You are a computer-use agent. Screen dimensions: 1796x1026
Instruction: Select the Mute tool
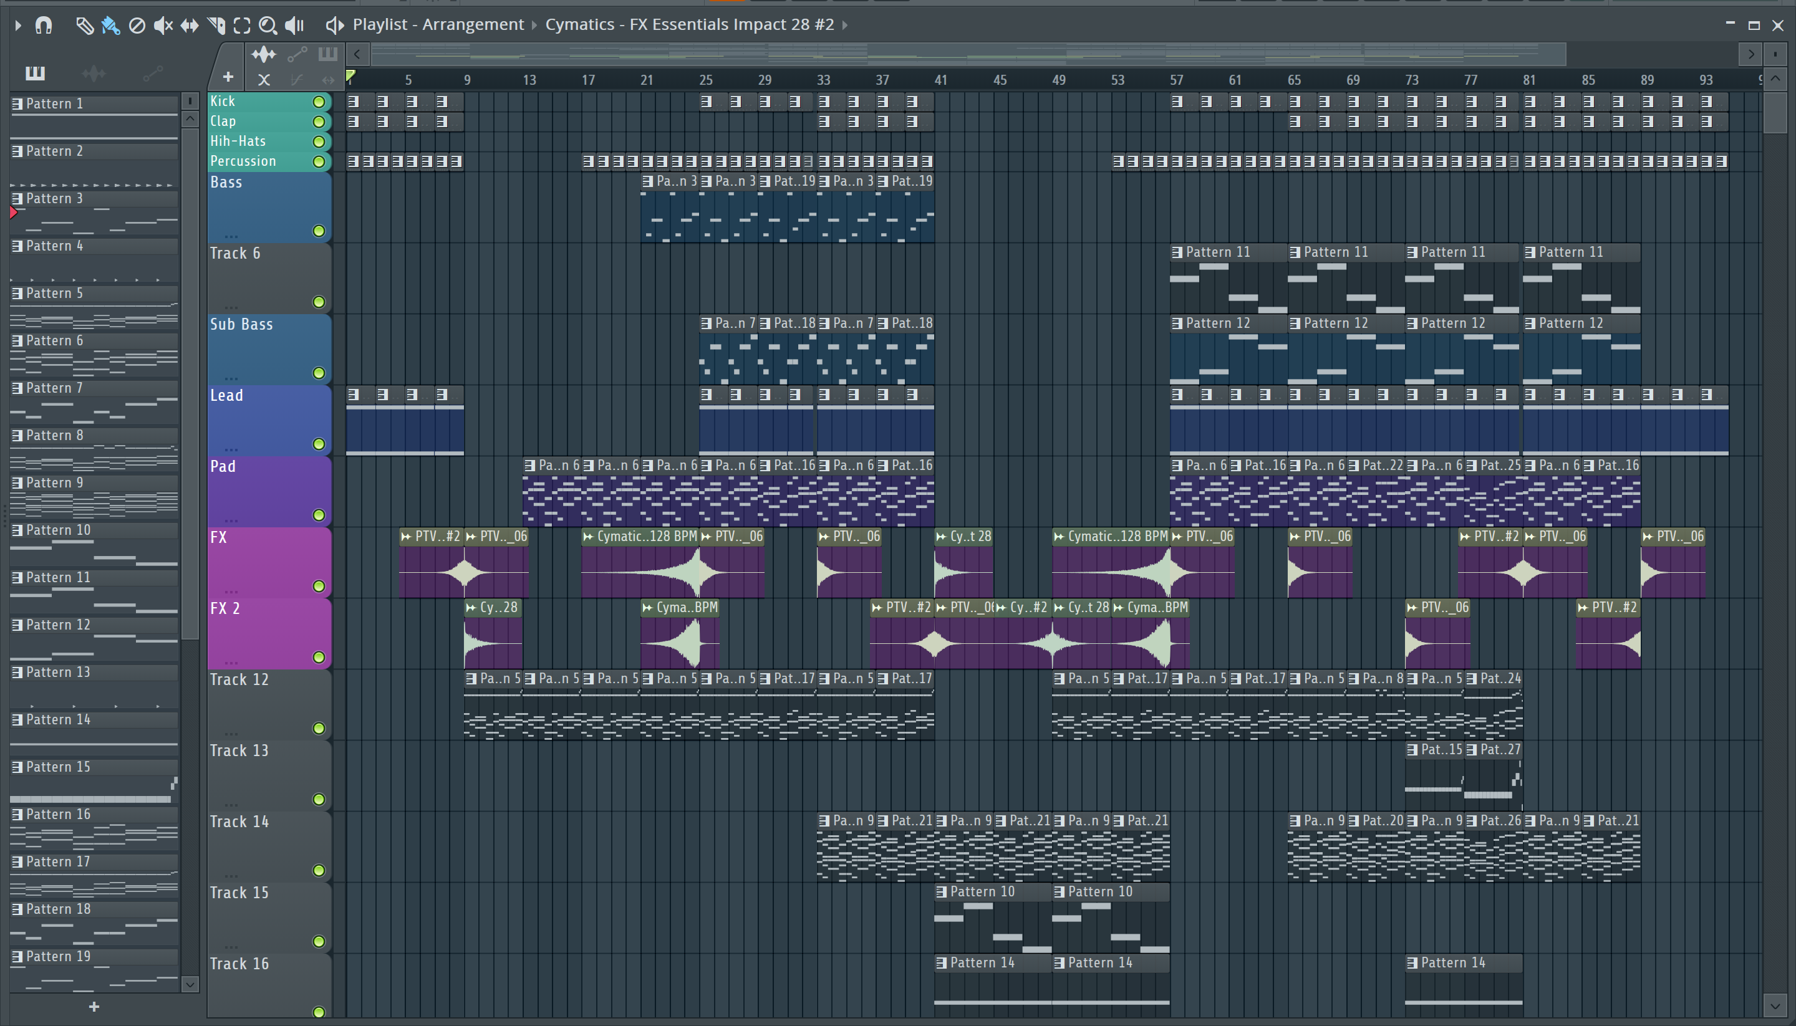pos(163,26)
